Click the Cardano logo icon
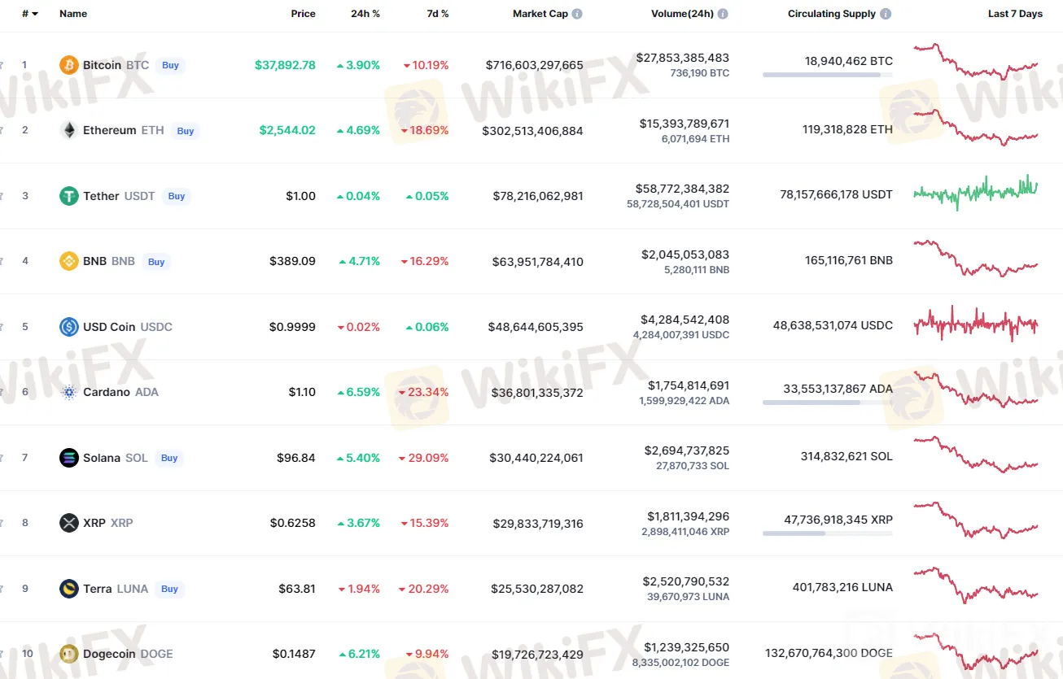Image resolution: width=1063 pixels, height=679 pixels. pos(69,392)
